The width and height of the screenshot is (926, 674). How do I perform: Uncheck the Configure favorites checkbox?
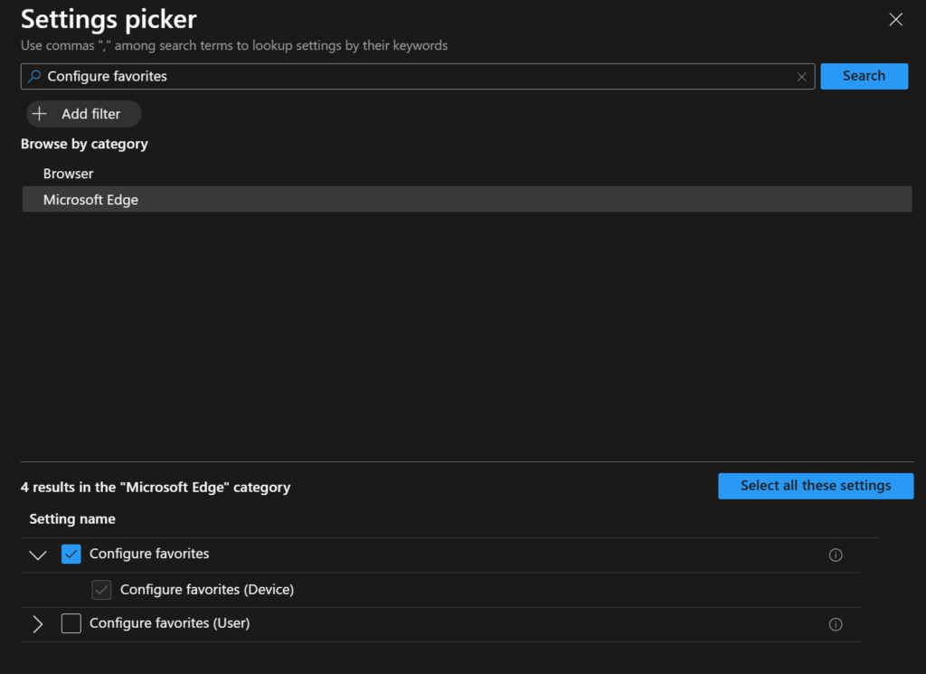pyautogui.click(x=71, y=554)
